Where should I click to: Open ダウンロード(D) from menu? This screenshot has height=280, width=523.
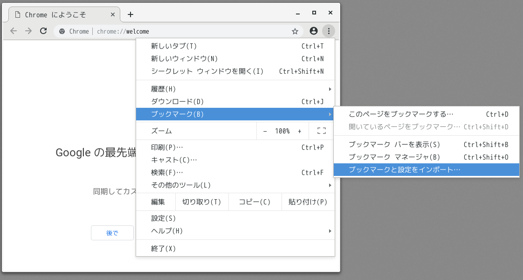tap(235, 102)
